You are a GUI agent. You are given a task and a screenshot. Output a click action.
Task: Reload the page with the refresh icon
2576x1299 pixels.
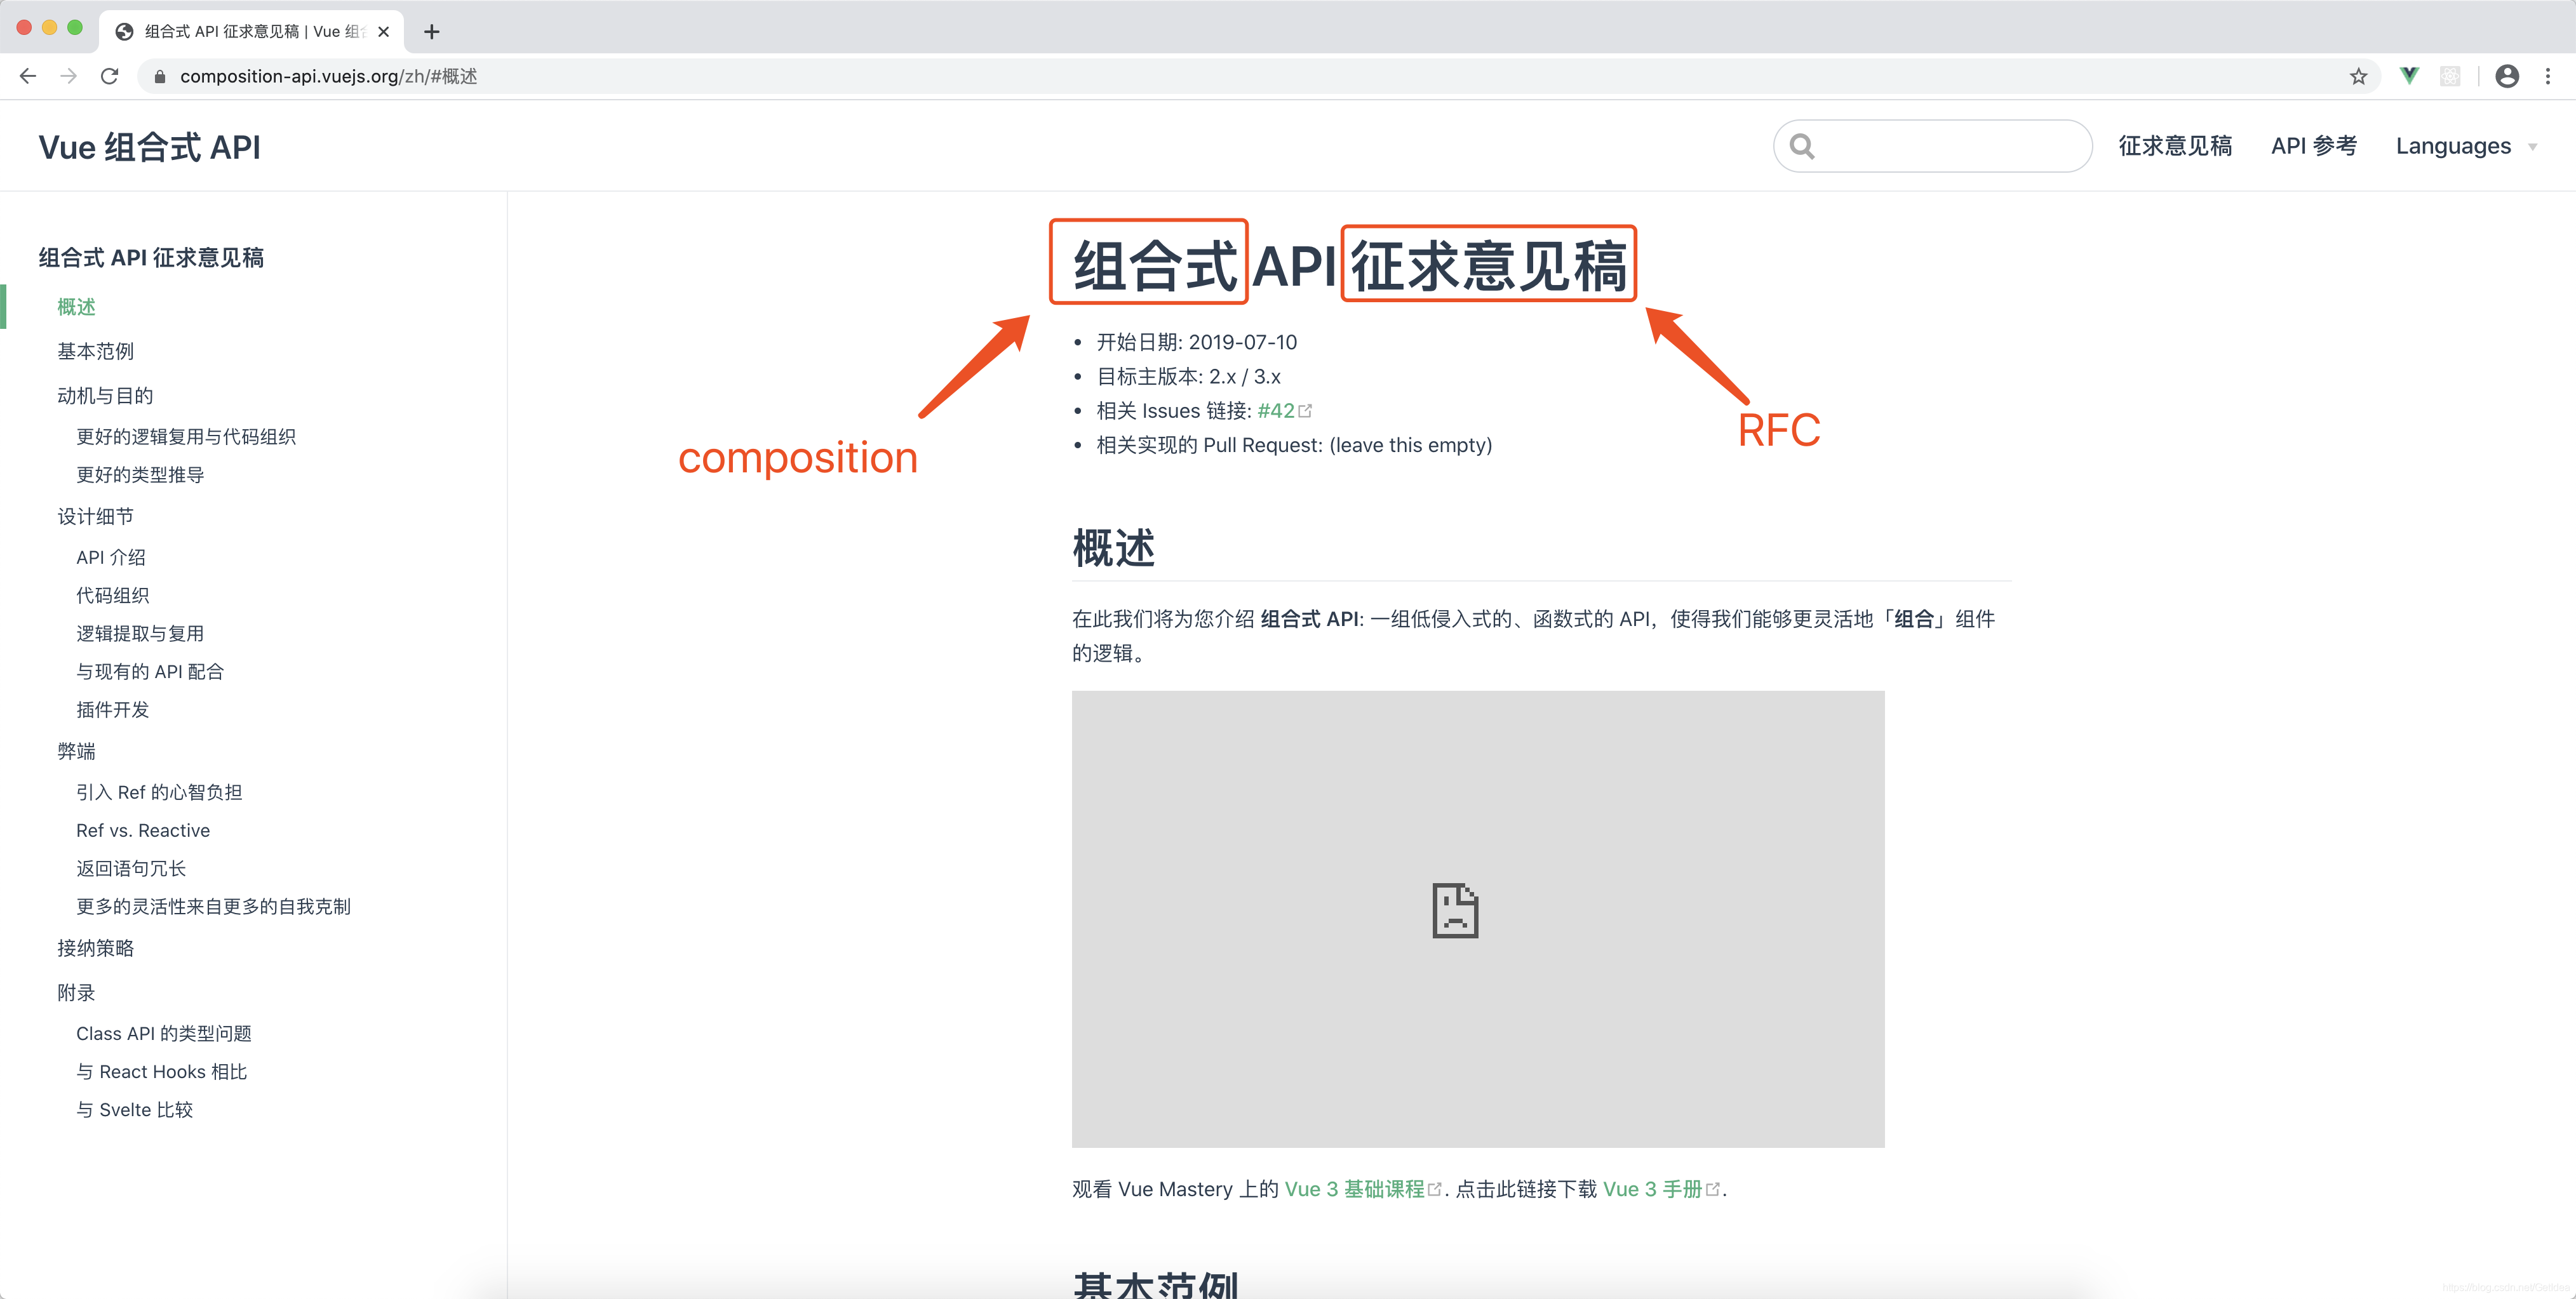point(110,76)
